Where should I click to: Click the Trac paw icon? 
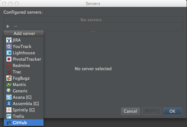9,72
